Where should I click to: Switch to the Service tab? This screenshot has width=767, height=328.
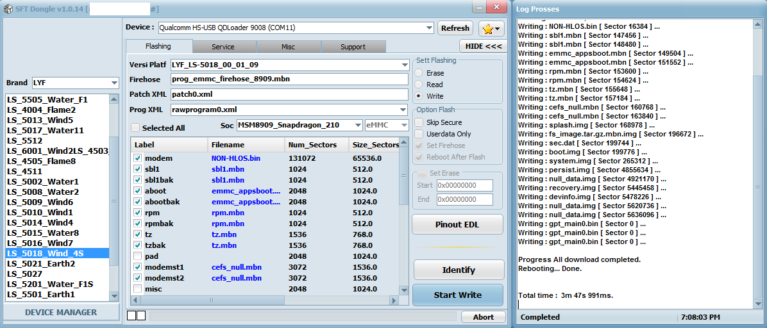click(223, 47)
